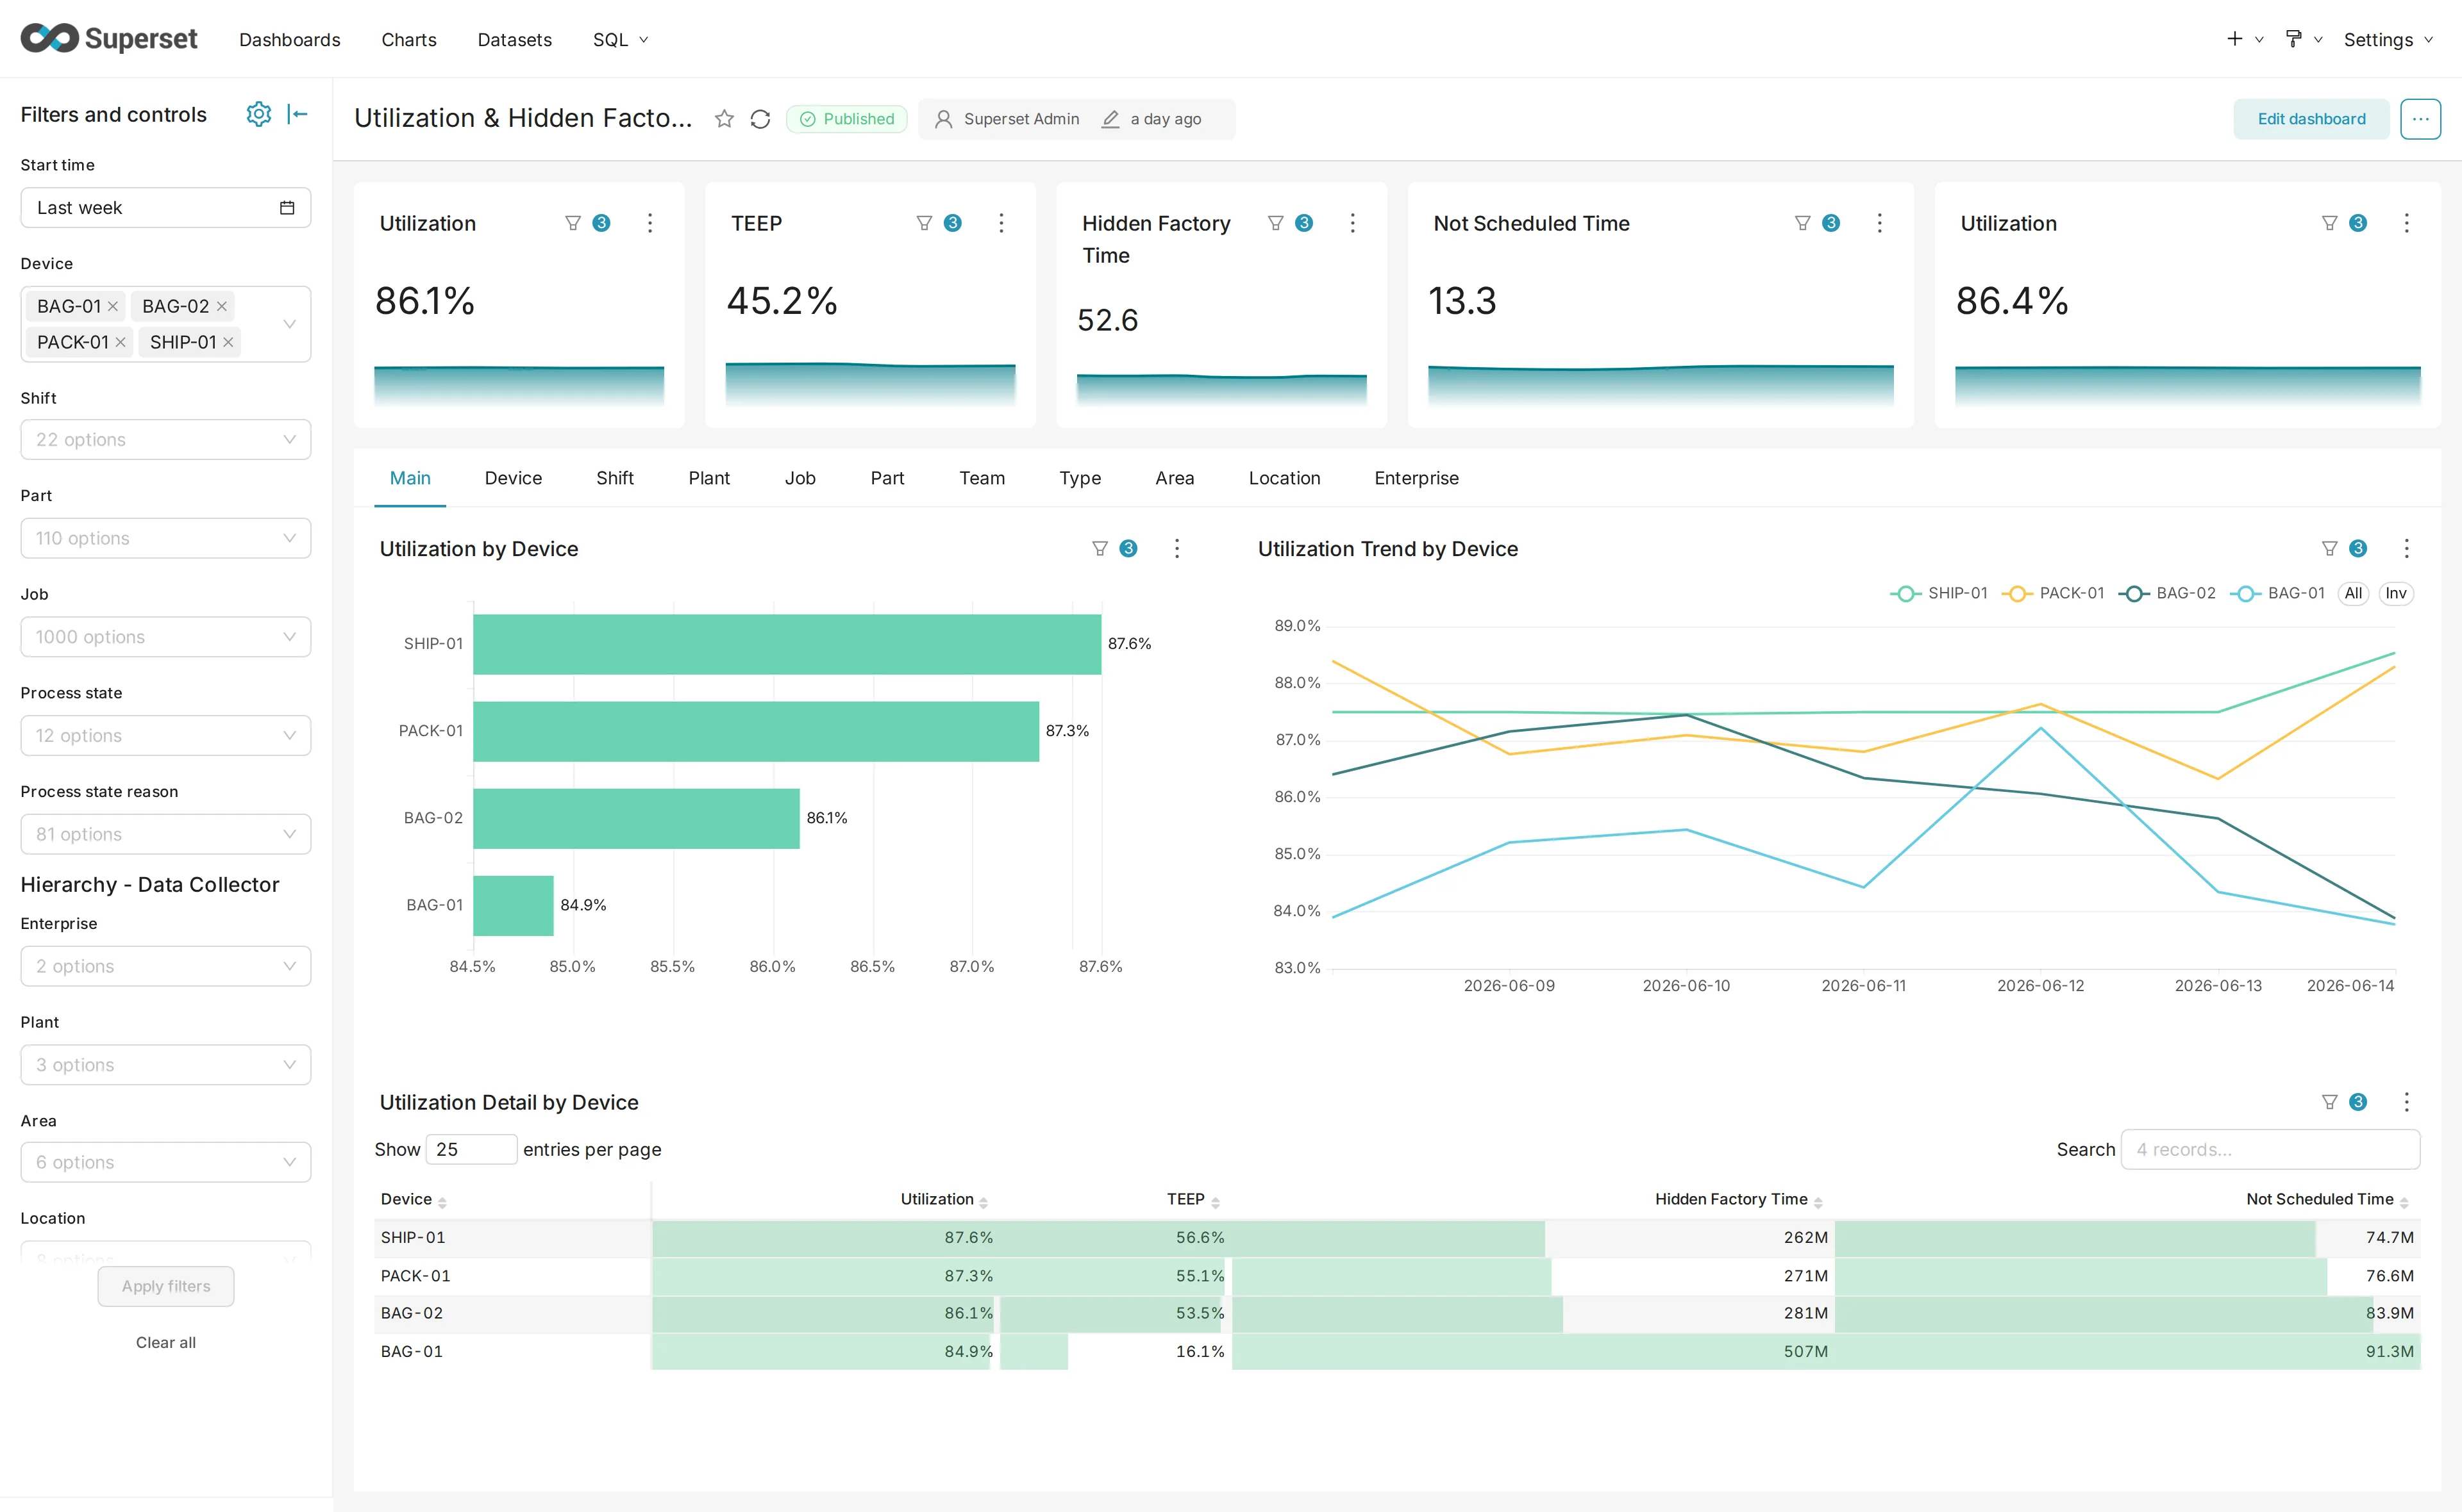Open the kebab menu on the first Utilization card

(x=650, y=223)
